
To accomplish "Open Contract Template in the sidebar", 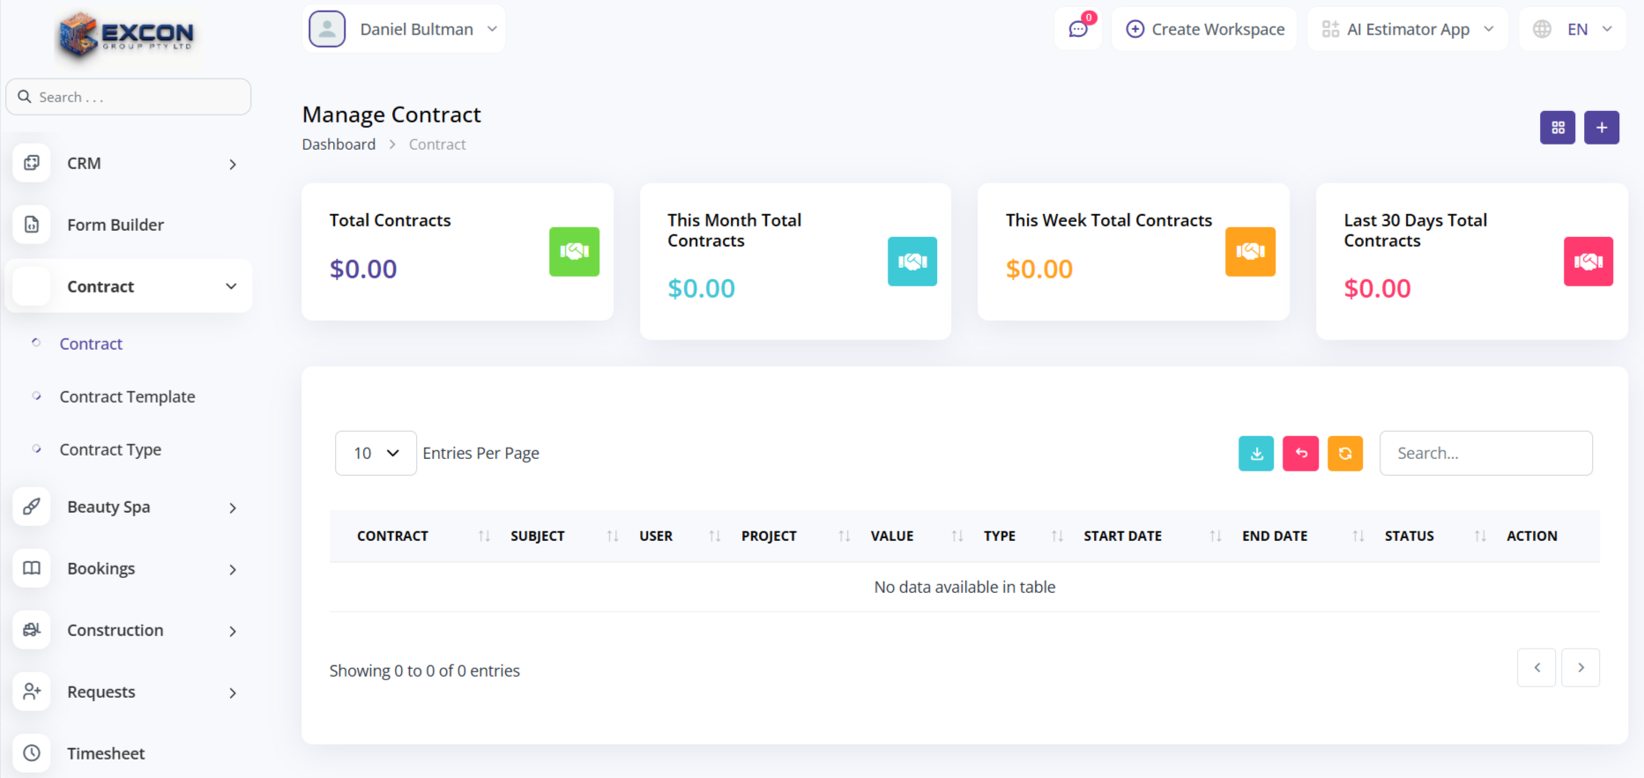I will (x=127, y=396).
